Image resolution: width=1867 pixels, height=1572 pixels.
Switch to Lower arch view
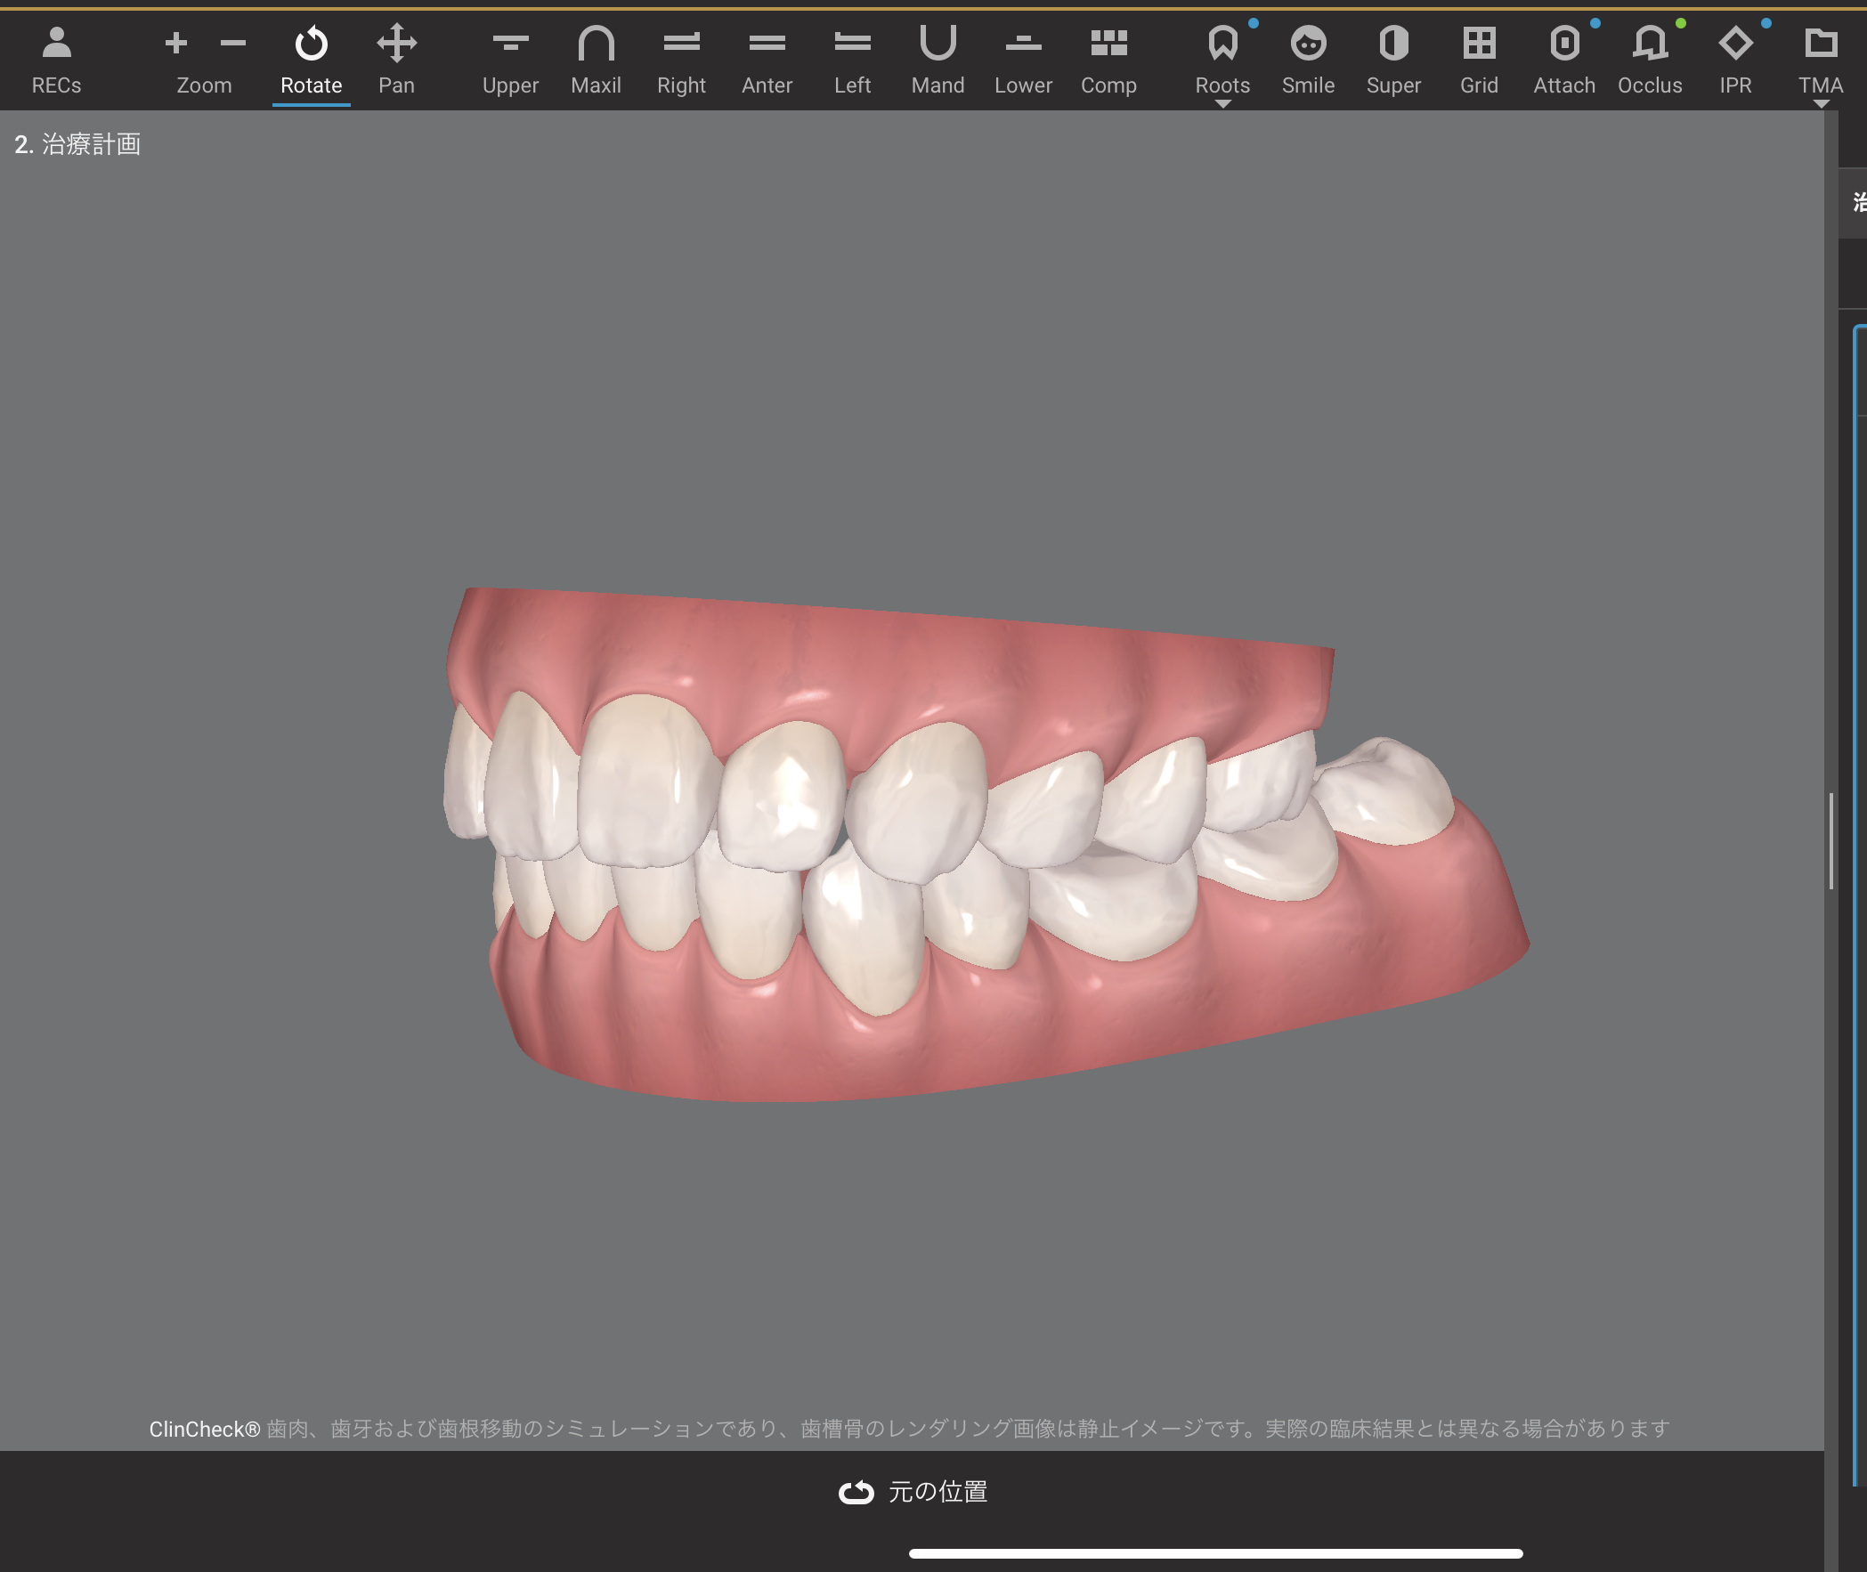pos(1023,59)
